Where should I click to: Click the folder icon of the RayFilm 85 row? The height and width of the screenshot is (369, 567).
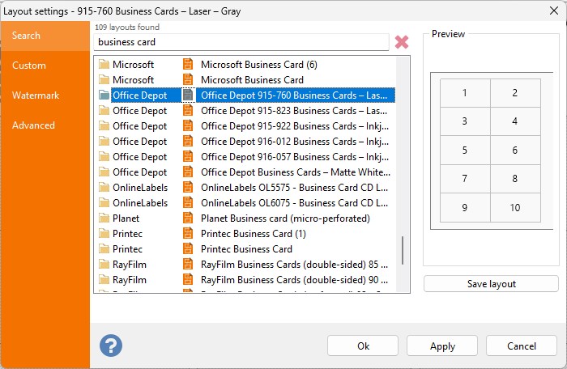(104, 264)
